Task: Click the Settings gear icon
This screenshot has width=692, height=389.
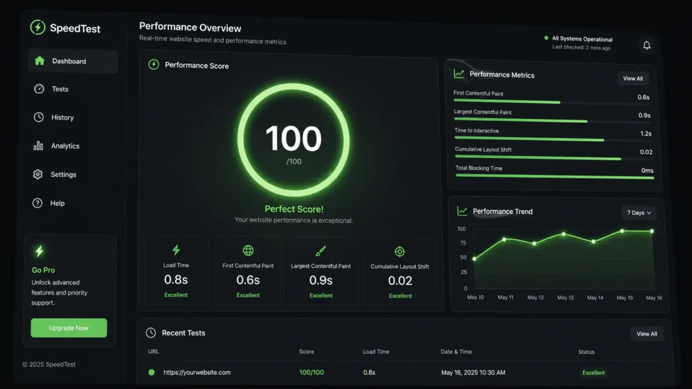Action: [x=38, y=174]
